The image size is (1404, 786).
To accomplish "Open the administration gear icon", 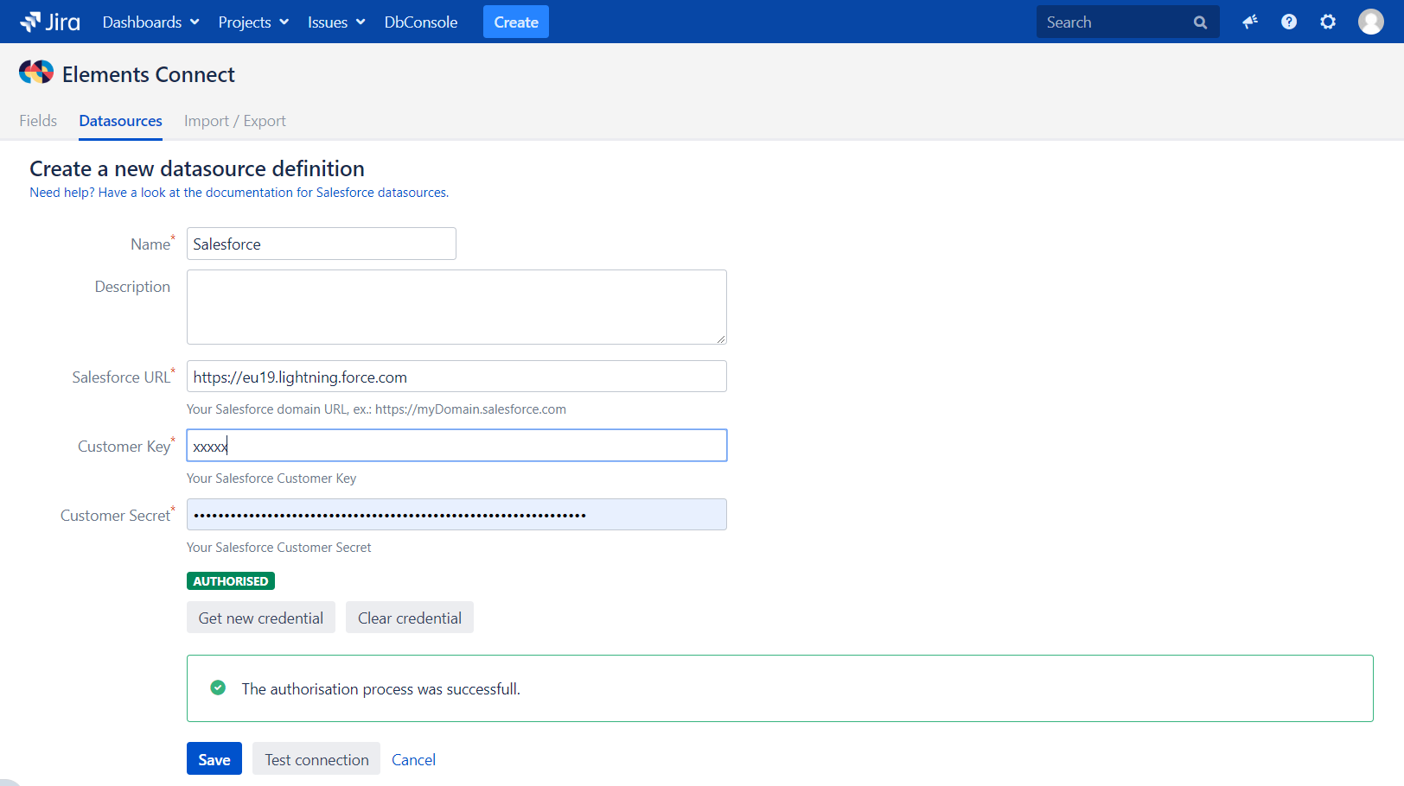I will [x=1328, y=22].
